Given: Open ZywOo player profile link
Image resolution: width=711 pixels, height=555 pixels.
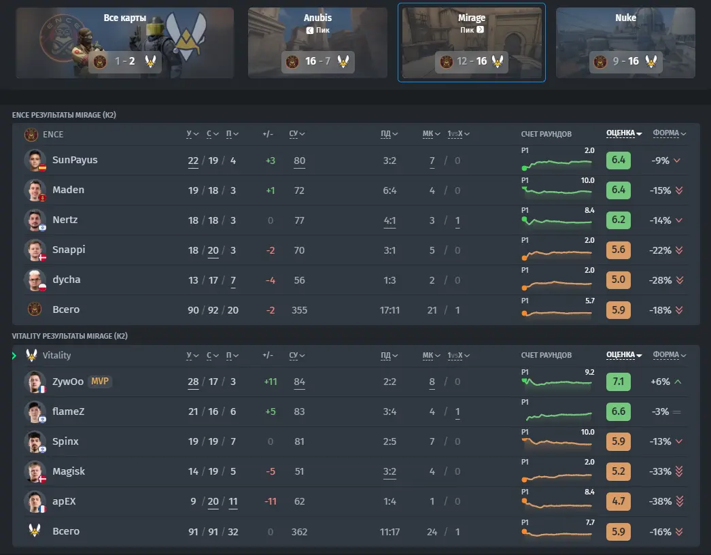Looking at the screenshot, I should [x=67, y=381].
